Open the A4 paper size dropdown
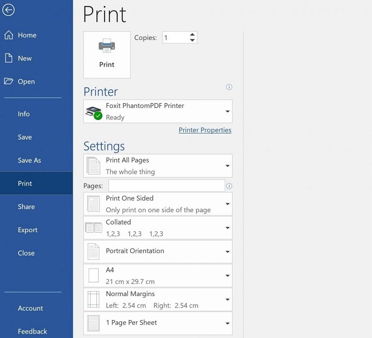Image resolution: width=372 pixels, height=338 pixels. click(x=158, y=275)
